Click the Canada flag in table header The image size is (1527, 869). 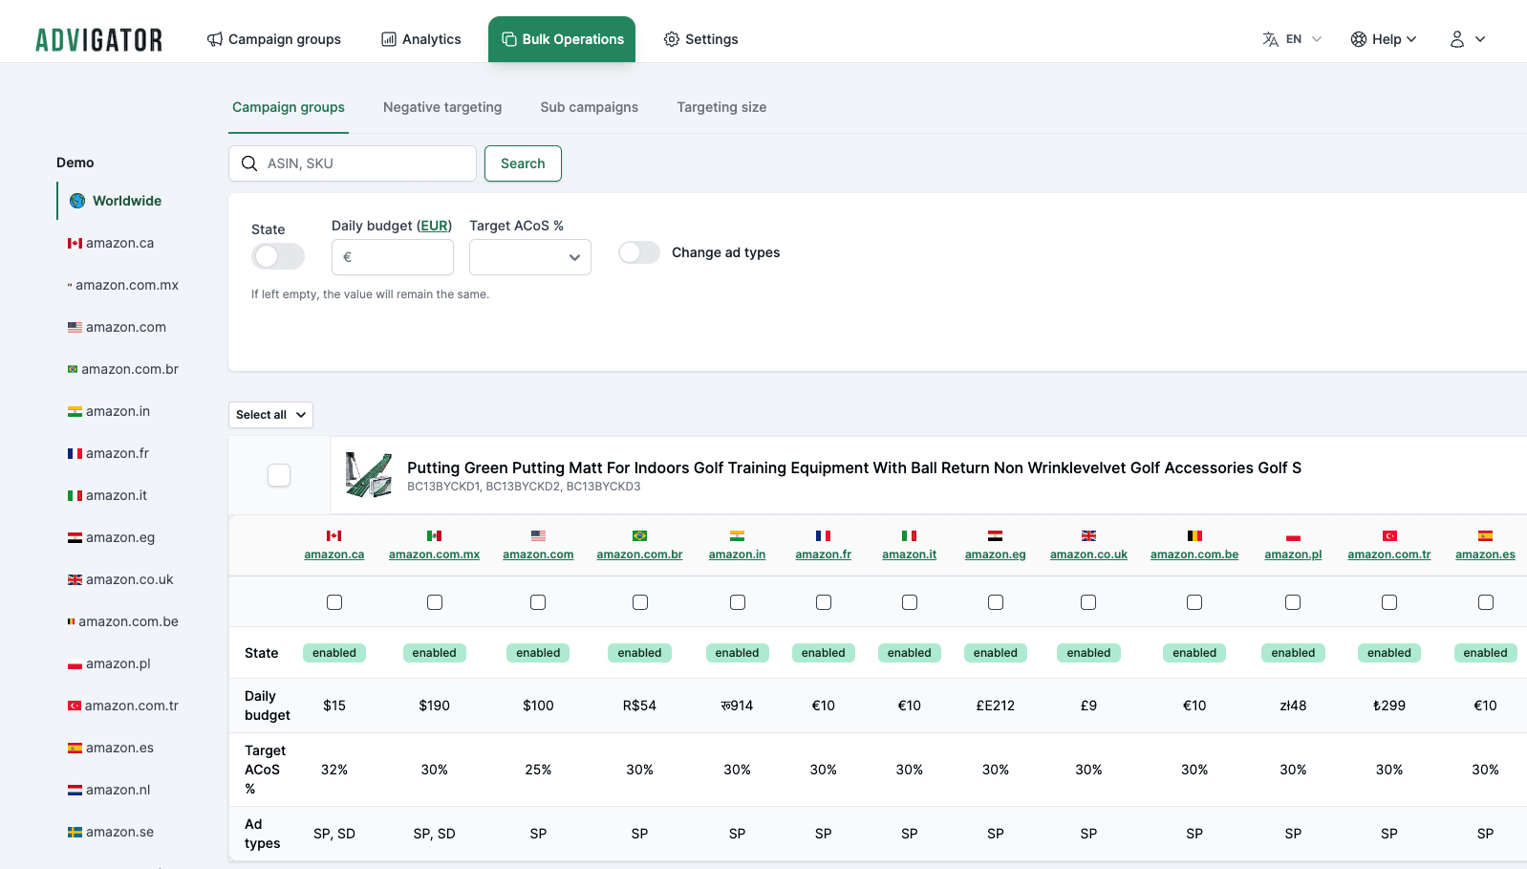333,536
